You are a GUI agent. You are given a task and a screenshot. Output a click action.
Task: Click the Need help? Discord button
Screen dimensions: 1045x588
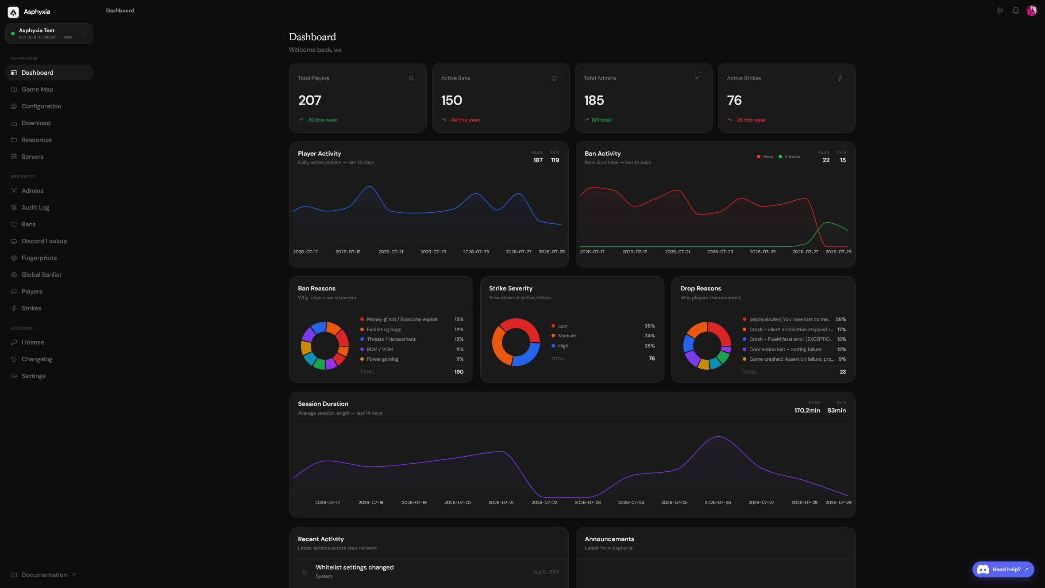click(x=1003, y=569)
